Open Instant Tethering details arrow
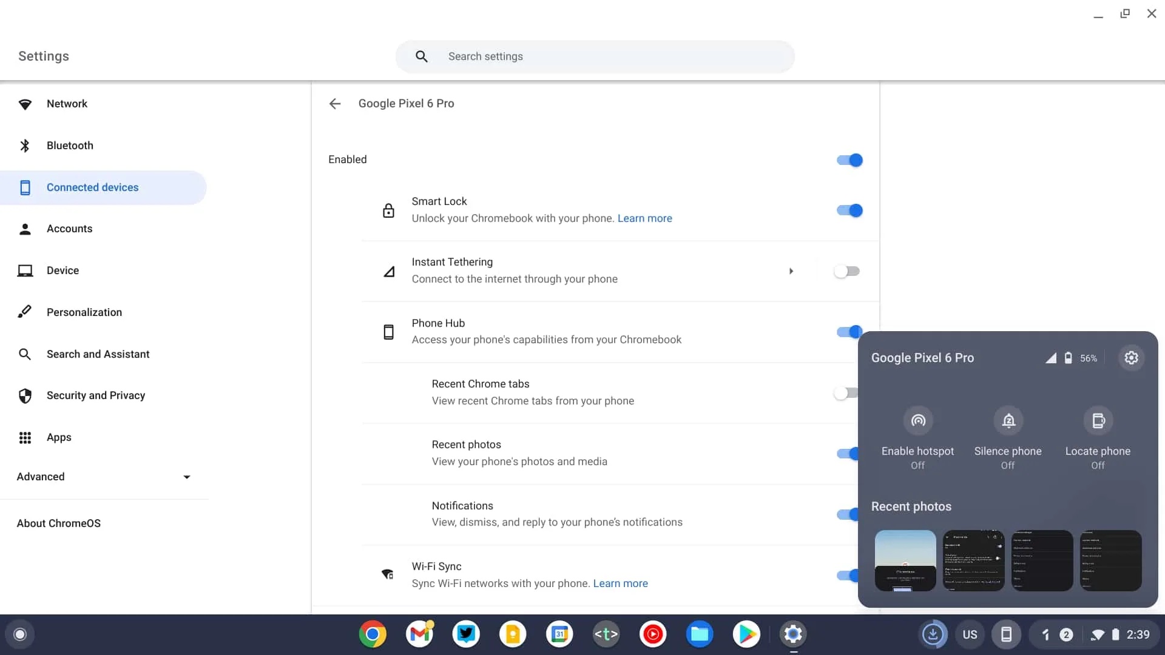The image size is (1165, 655). click(x=791, y=271)
